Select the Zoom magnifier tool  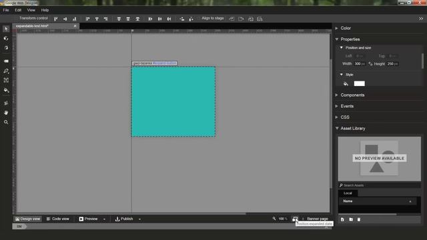coord(6,122)
